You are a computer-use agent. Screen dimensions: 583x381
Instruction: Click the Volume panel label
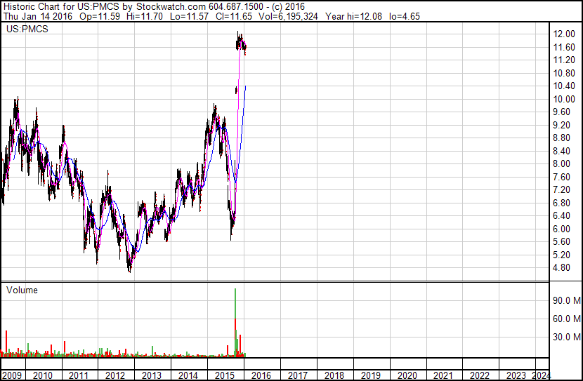[22, 290]
